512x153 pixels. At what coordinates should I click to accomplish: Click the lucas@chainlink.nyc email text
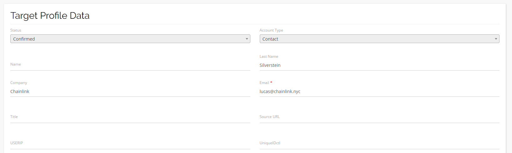point(280,91)
